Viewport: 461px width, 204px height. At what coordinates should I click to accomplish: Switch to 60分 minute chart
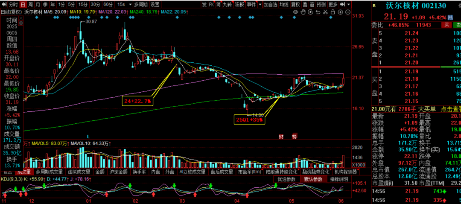108,4
